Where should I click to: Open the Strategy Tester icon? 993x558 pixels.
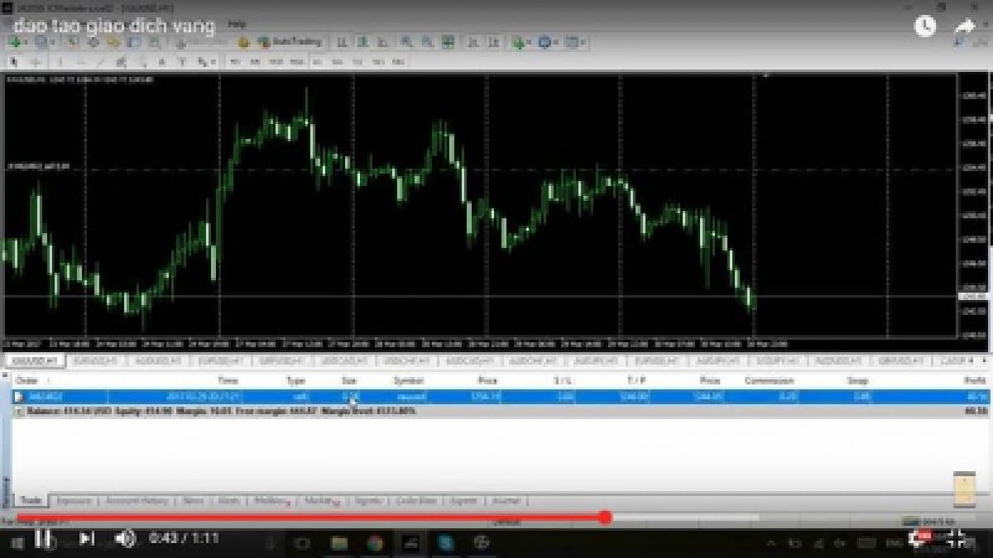pyautogui.click(x=154, y=42)
